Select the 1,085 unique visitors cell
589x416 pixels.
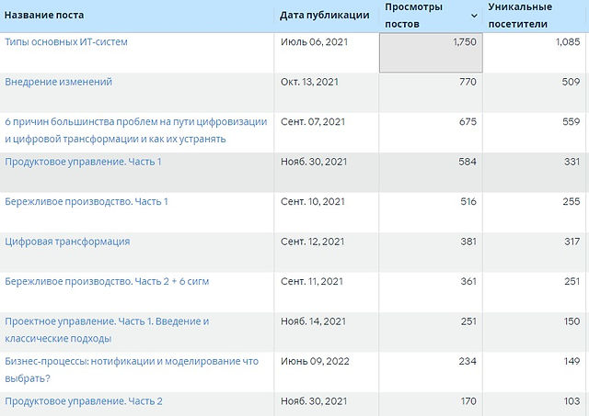pos(535,52)
